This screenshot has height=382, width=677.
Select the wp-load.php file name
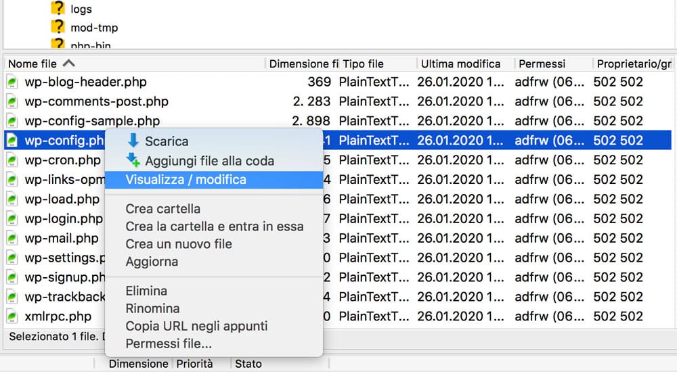tap(62, 199)
